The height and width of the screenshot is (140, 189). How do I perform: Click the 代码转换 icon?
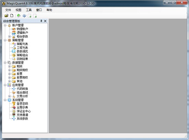coord(14,89)
